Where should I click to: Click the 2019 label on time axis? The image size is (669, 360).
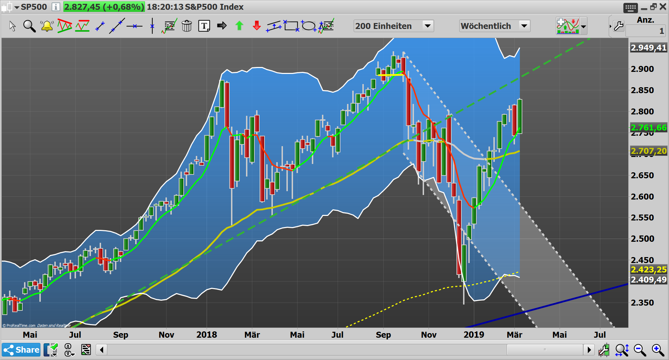click(x=474, y=335)
